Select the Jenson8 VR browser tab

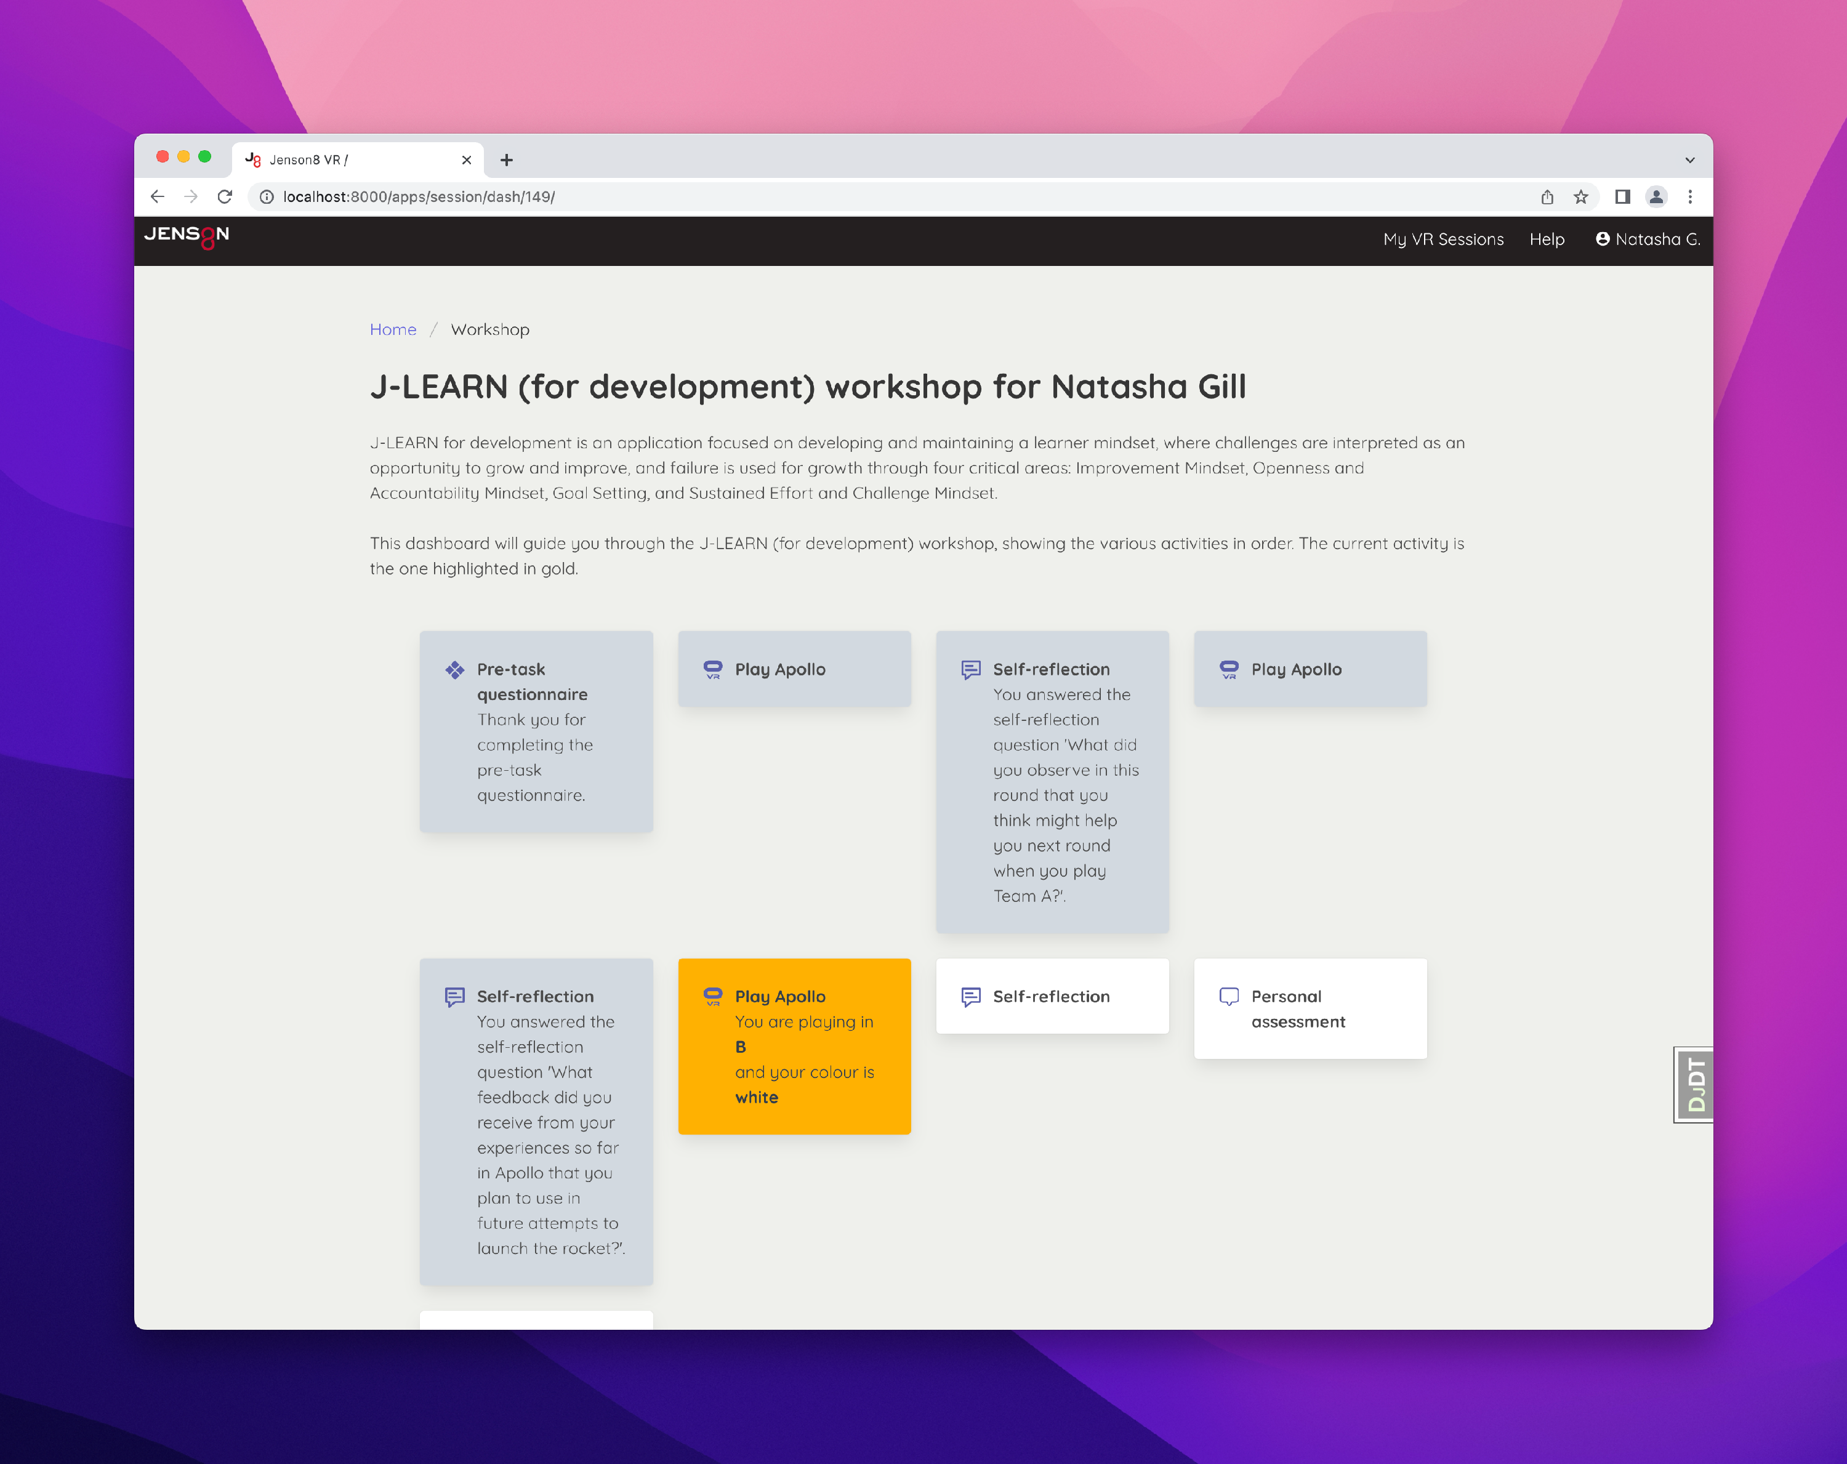(357, 160)
